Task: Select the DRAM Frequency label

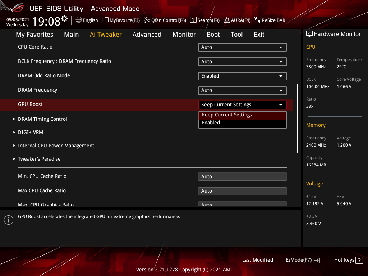Action: coord(37,90)
